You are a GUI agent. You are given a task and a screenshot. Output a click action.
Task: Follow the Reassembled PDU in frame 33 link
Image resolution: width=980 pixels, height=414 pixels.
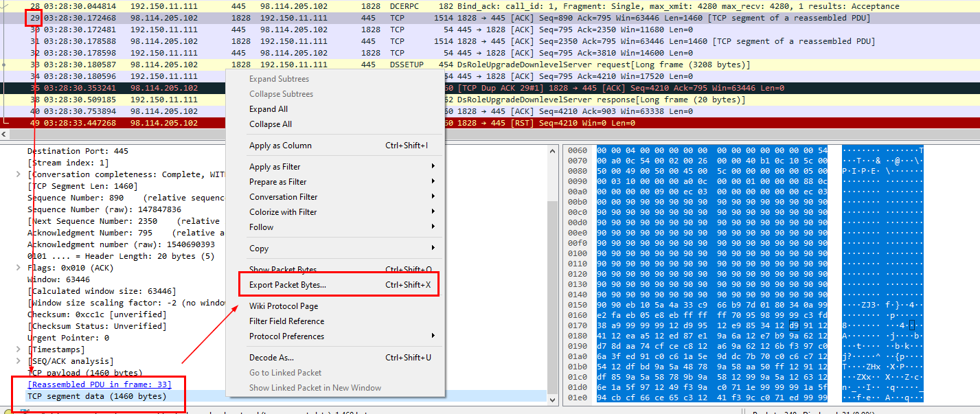pyautogui.click(x=99, y=384)
